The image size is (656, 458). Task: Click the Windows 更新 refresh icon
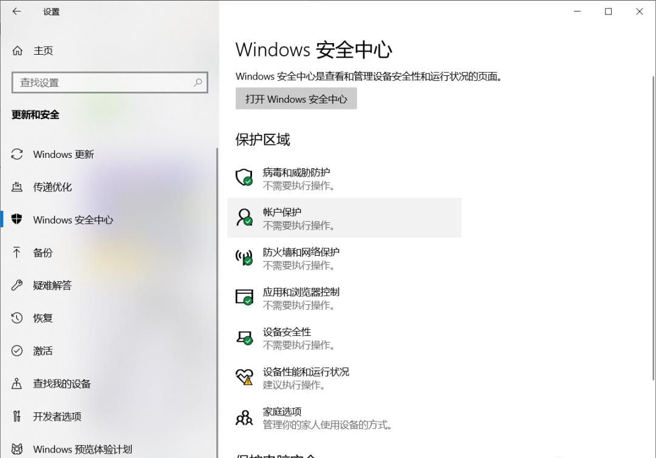pyautogui.click(x=17, y=154)
